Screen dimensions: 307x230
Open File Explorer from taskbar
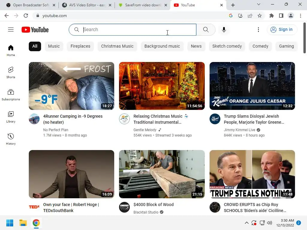point(23,223)
